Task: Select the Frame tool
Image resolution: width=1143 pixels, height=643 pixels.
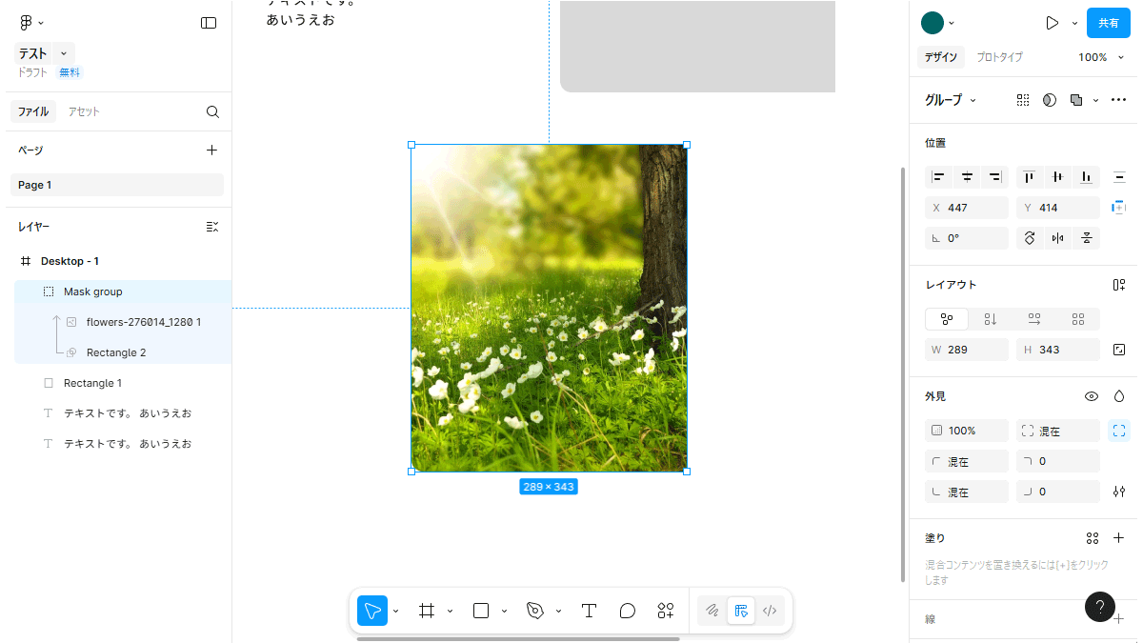Action: 427,611
